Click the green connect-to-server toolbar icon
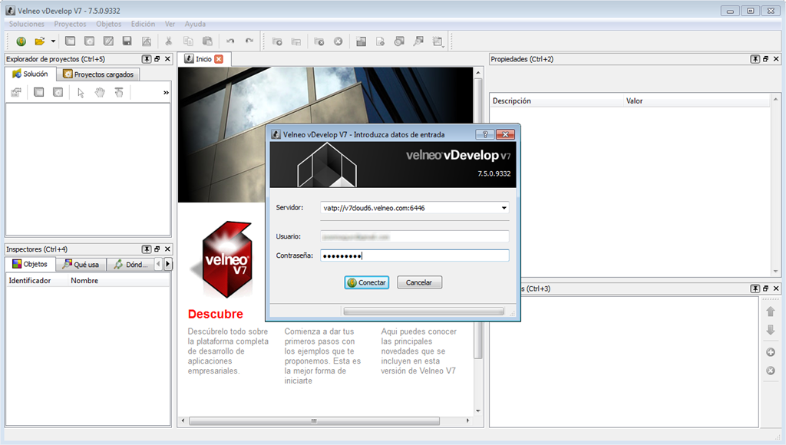Viewport: 786px width, 445px height. tap(21, 41)
